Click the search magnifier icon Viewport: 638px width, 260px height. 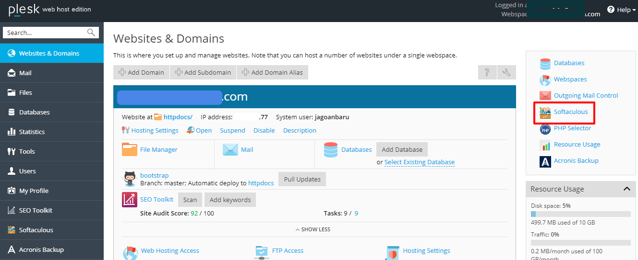pyautogui.click(x=91, y=33)
